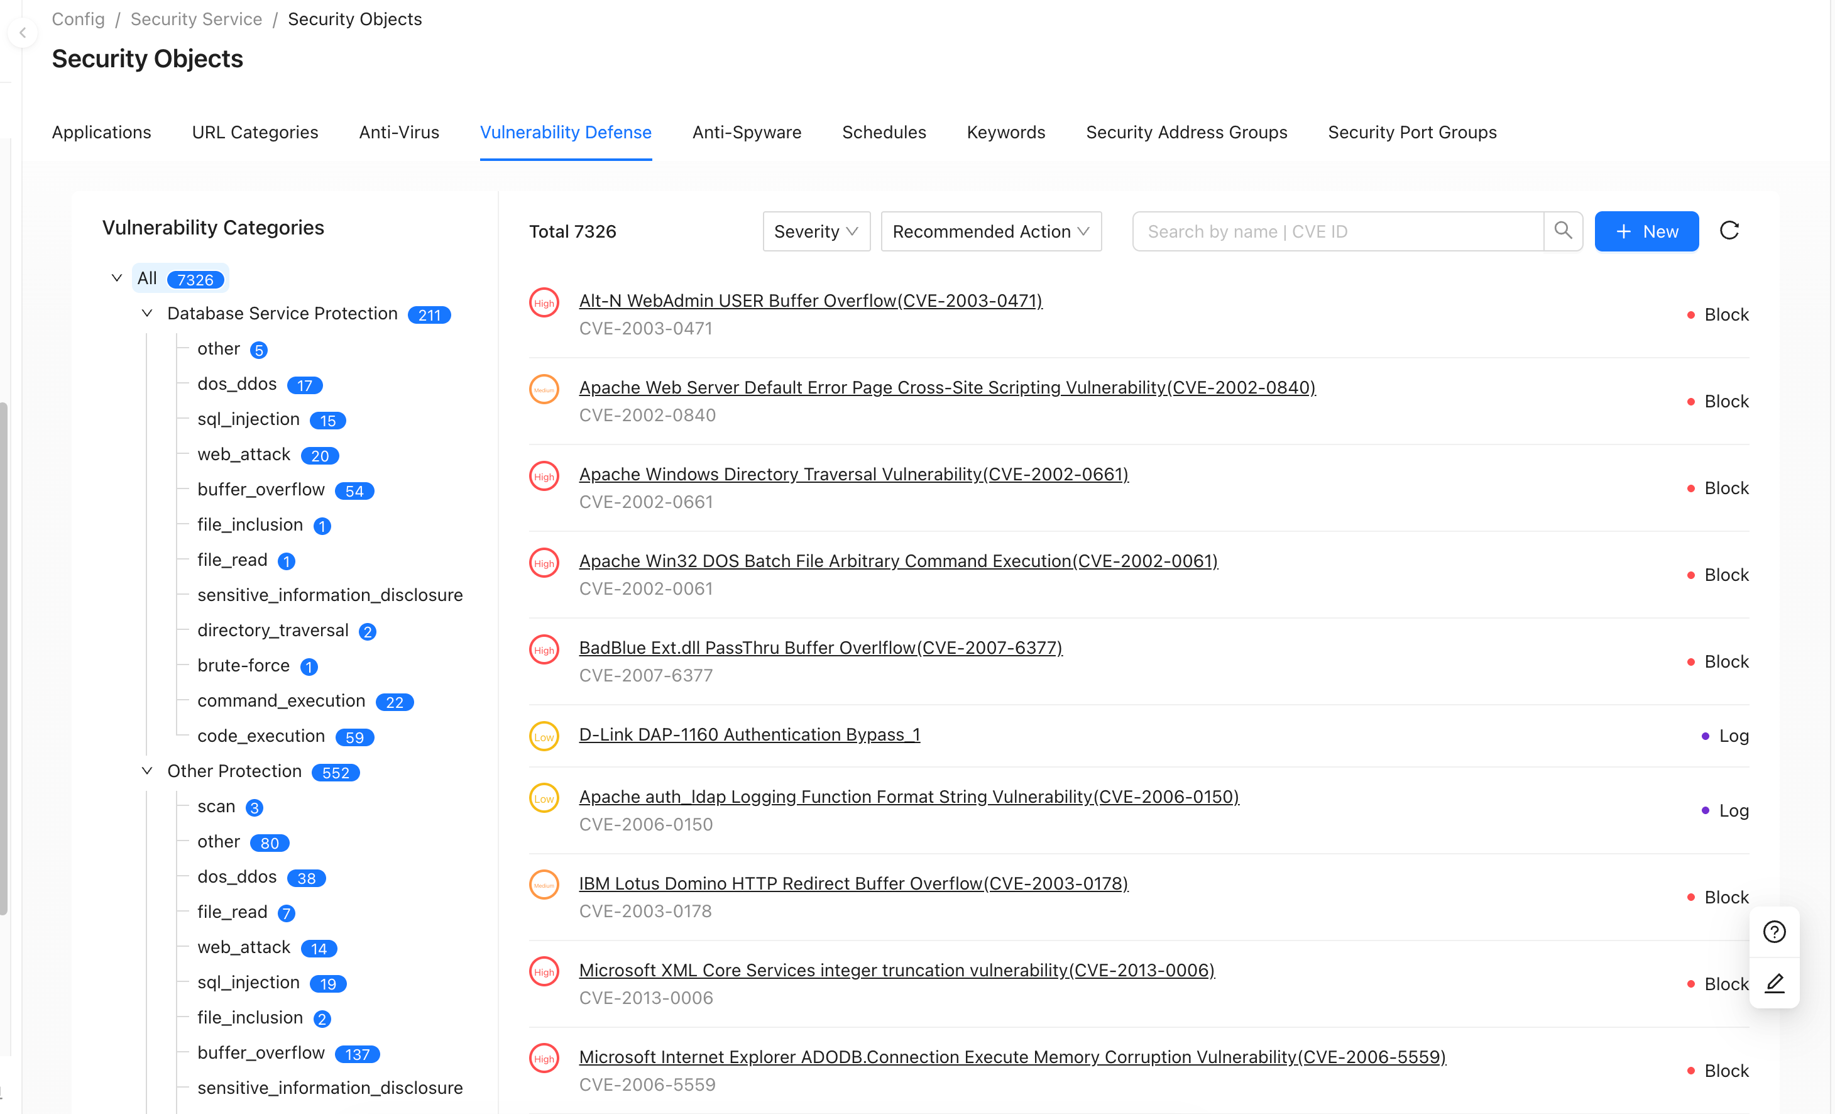
Task: Click Security Service in the breadcrumb
Action: pyautogui.click(x=196, y=19)
